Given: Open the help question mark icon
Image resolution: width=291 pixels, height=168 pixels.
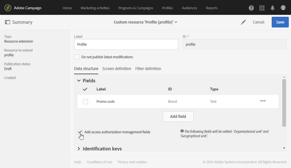Looking at the screenshot, I should 251,8.
